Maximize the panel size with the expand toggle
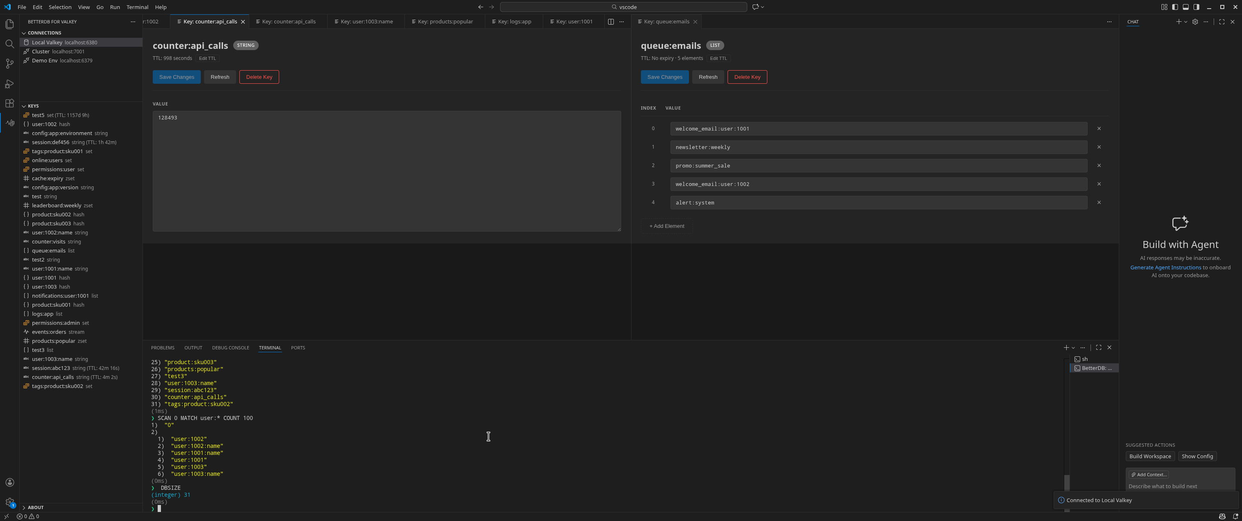Viewport: 1242px width, 521px height. (x=1098, y=347)
